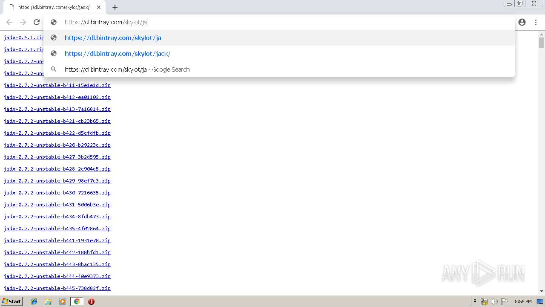
Task: Download jadx-0.6.1.zip
Action: click(24, 38)
